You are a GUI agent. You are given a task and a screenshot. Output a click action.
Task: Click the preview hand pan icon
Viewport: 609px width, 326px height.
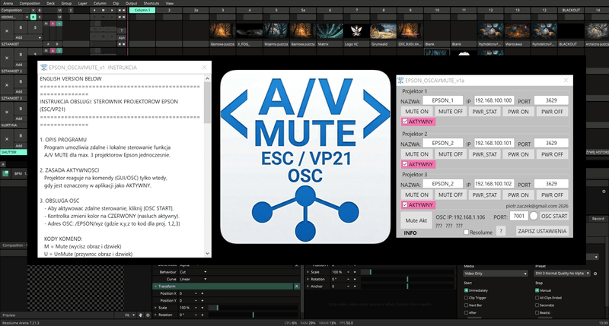point(141,315)
